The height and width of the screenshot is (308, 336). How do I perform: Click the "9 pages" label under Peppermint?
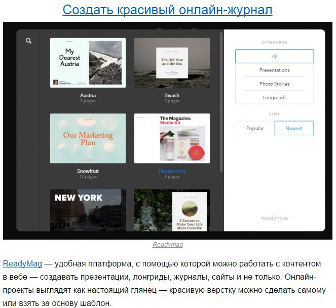click(x=172, y=177)
